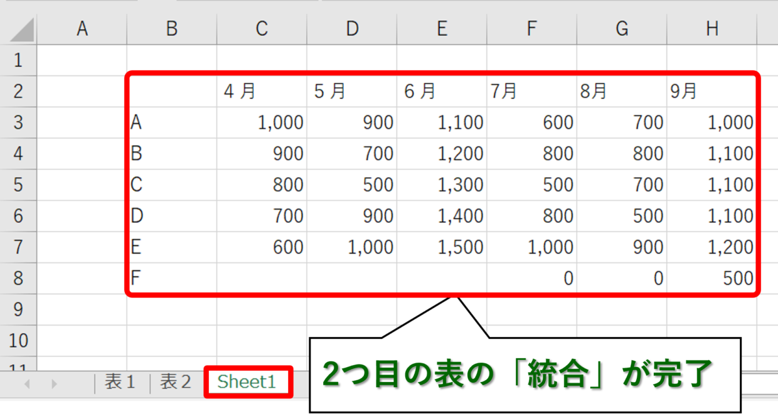Click cell G7 with value 900

[x=622, y=247]
